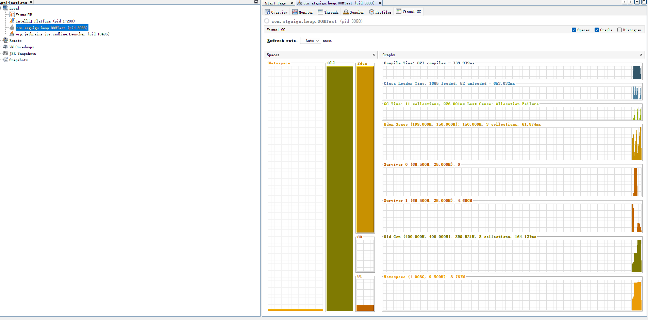Uncheck the Spaces checkbox

[574, 30]
